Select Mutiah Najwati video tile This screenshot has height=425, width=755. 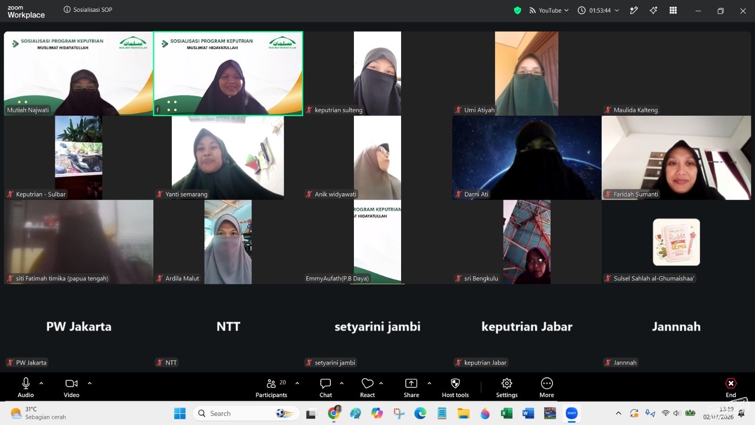click(79, 73)
